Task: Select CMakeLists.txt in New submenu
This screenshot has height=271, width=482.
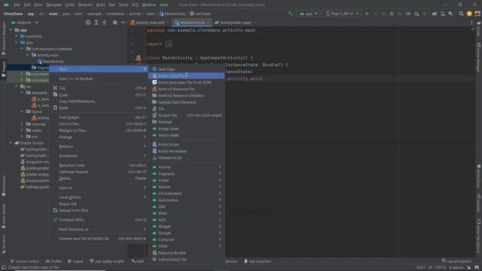Action: [187, 157]
